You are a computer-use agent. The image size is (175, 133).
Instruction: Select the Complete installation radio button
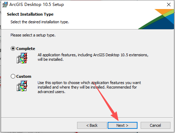pyautogui.click(x=13, y=49)
